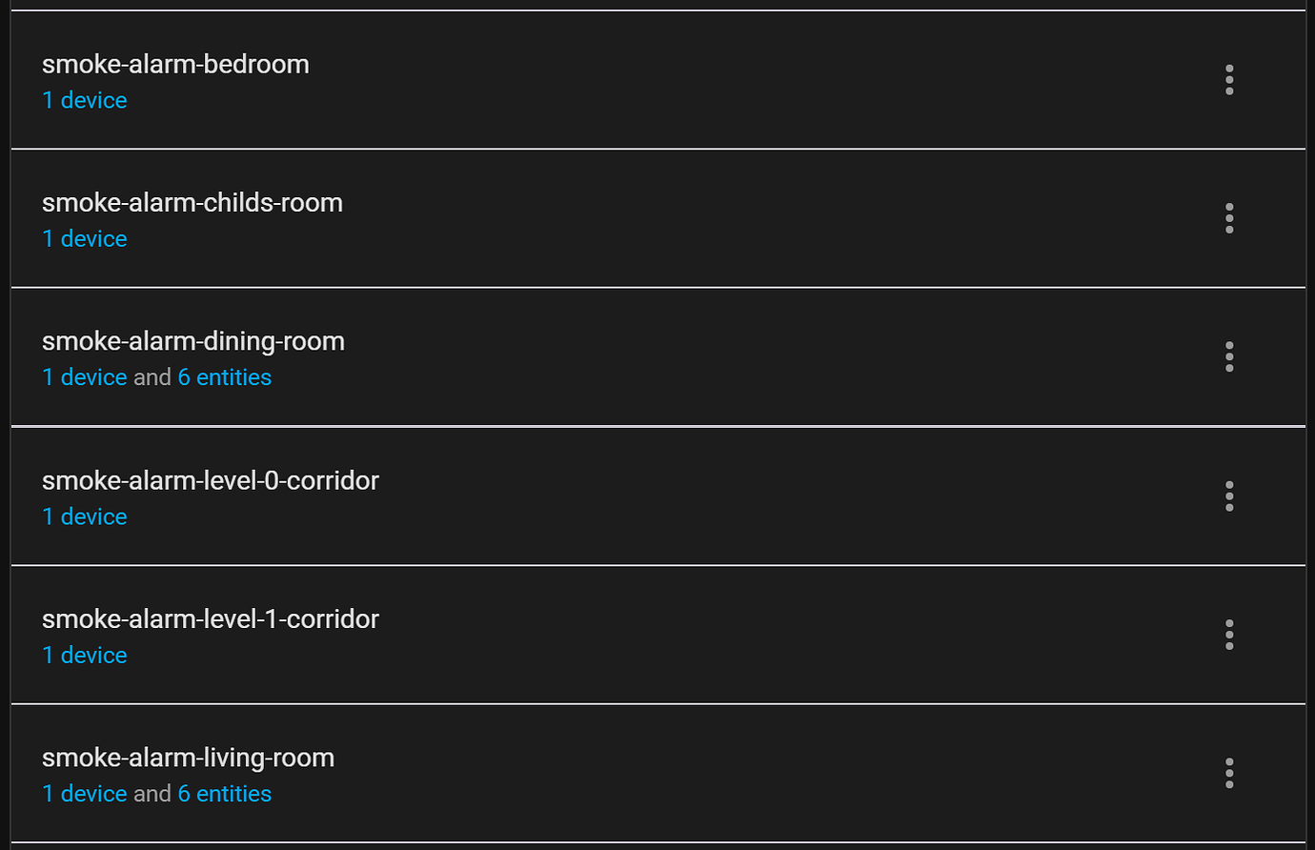
Task: Show the 6 entities of smoke-alarm-living-room
Action: [225, 794]
